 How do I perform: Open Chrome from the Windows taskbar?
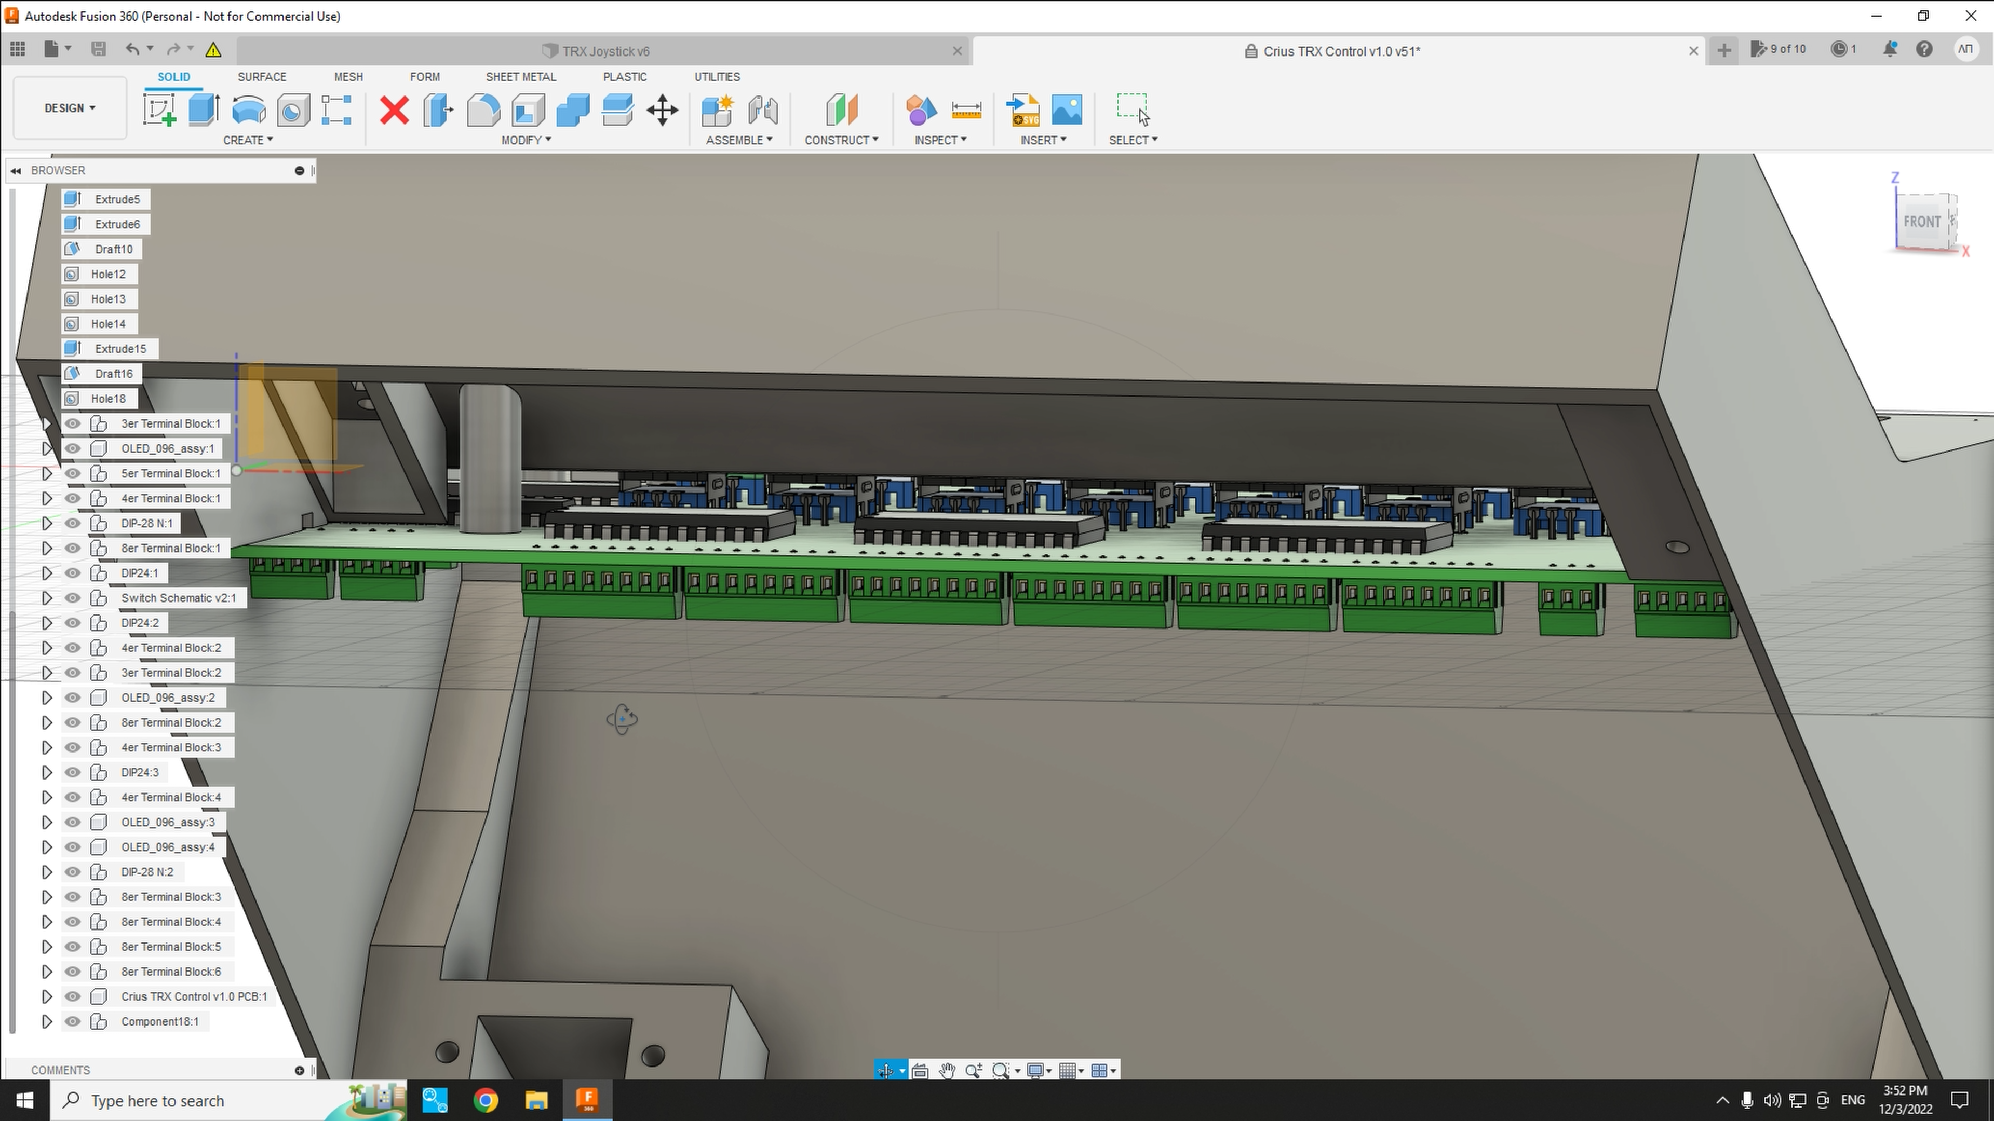tap(486, 1100)
